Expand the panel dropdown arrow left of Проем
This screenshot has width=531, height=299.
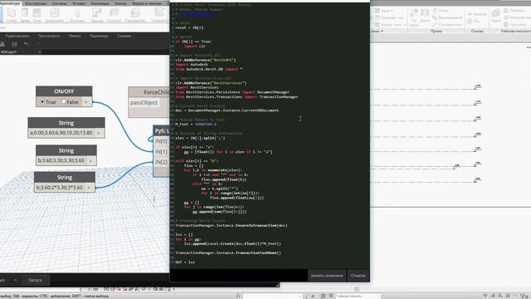pos(382,32)
